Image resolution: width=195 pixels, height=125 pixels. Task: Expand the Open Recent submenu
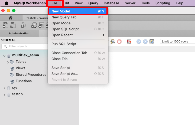click(x=78, y=35)
